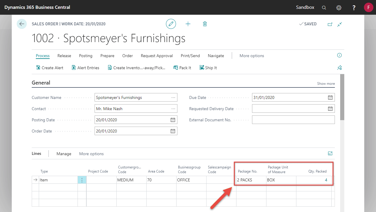
Task: Open the Manage menu in Lines
Action: click(64, 154)
